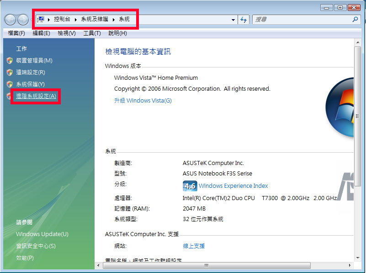The width and height of the screenshot is (366, 273).
Task: Click the memory value 2047 MB
Action: pyautogui.click(x=194, y=209)
